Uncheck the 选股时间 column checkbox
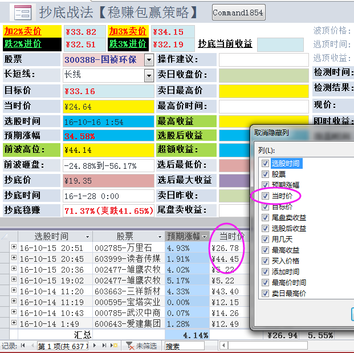Screen dimensions: 354x353 [x=265, y=164]
